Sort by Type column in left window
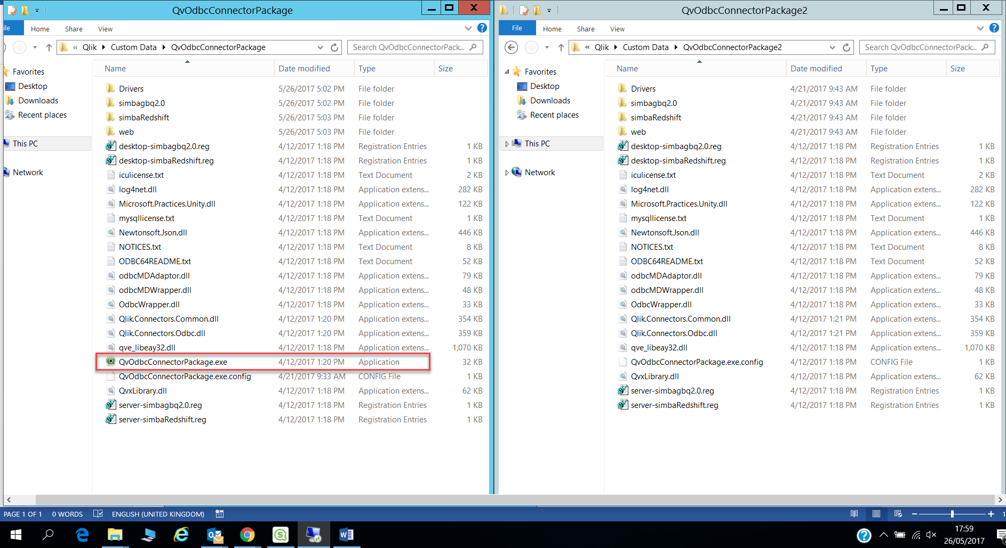 394,69
